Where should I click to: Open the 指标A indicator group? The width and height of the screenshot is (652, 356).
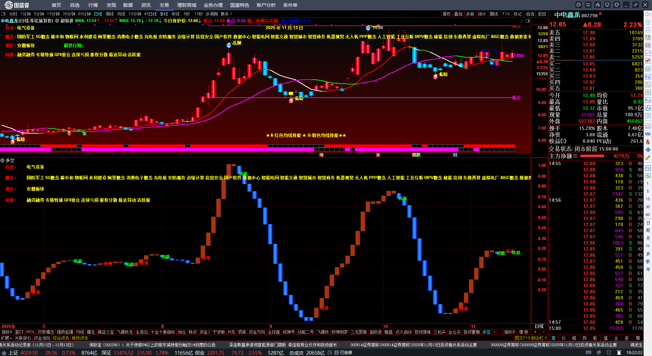[7, 332]
